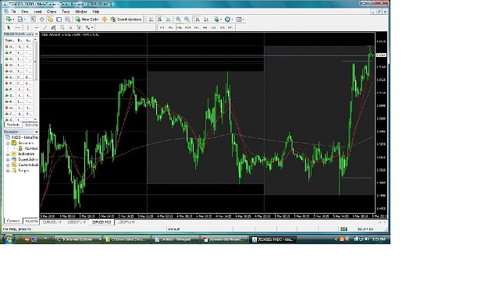This screenshot has height=305, width=488.
Task: Click the connection status bars icon
Action: tap(344, 229)
